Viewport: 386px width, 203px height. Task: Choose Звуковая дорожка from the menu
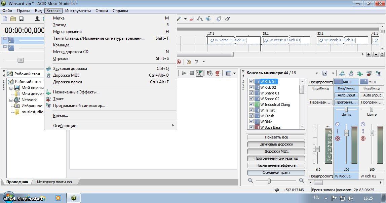[111, 69]
